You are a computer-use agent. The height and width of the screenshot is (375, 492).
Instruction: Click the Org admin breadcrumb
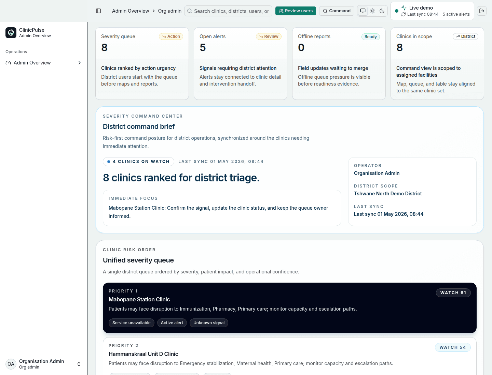pyautogui.click(x=170, y=11)
